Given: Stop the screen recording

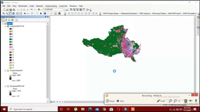Looking at the screenshot, I should (120, 101).
